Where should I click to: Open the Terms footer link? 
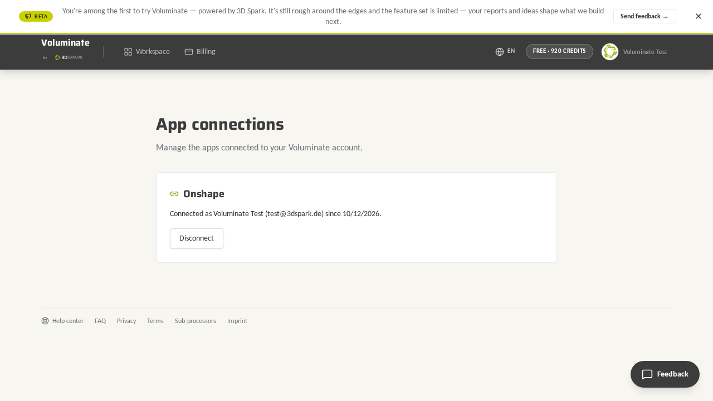pos(155,321)
